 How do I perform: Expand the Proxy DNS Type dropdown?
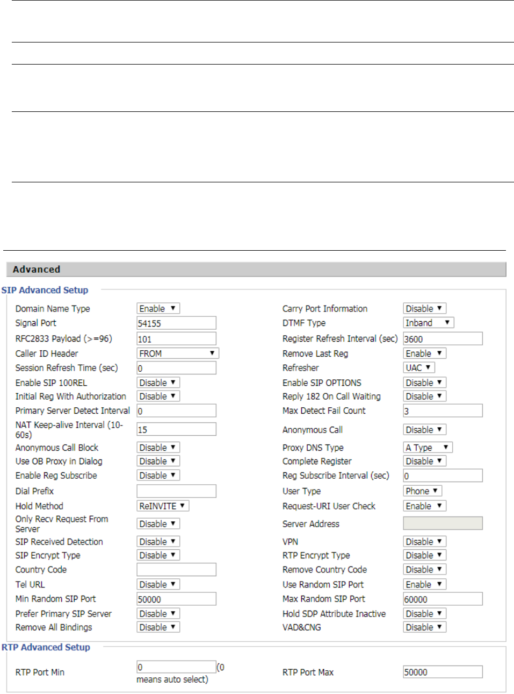click(428, 448)
